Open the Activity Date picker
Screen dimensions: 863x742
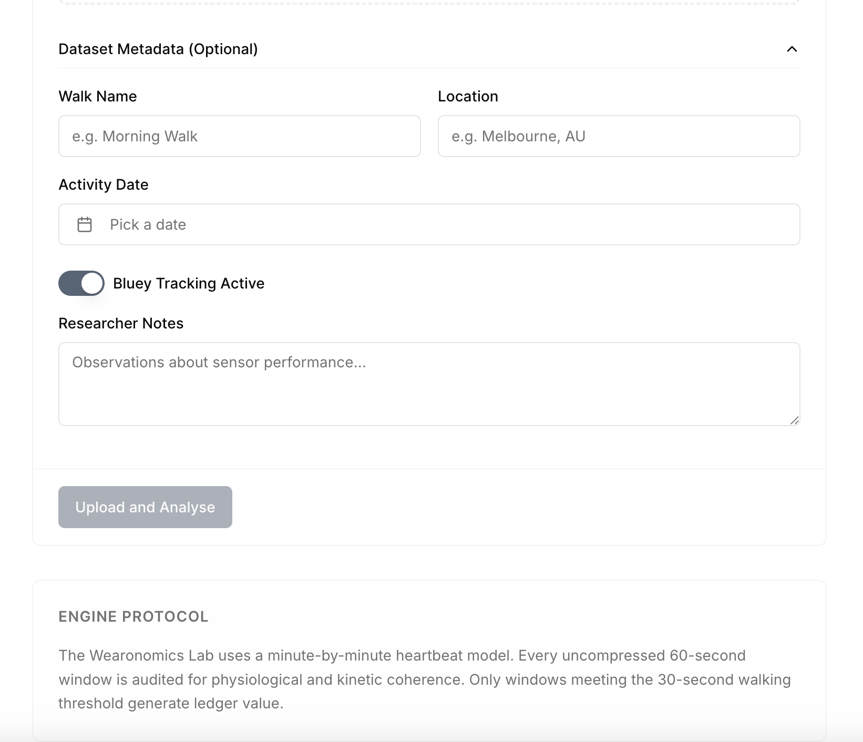point(429,224)
